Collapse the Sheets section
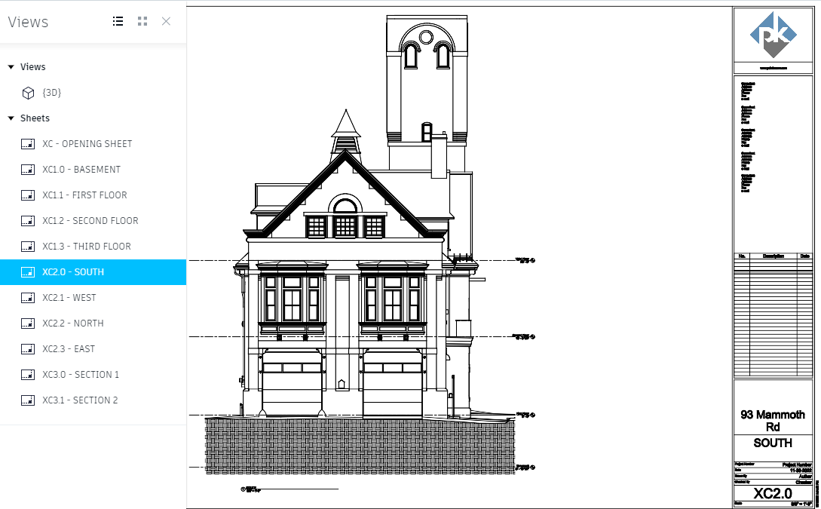 (11, 118)
